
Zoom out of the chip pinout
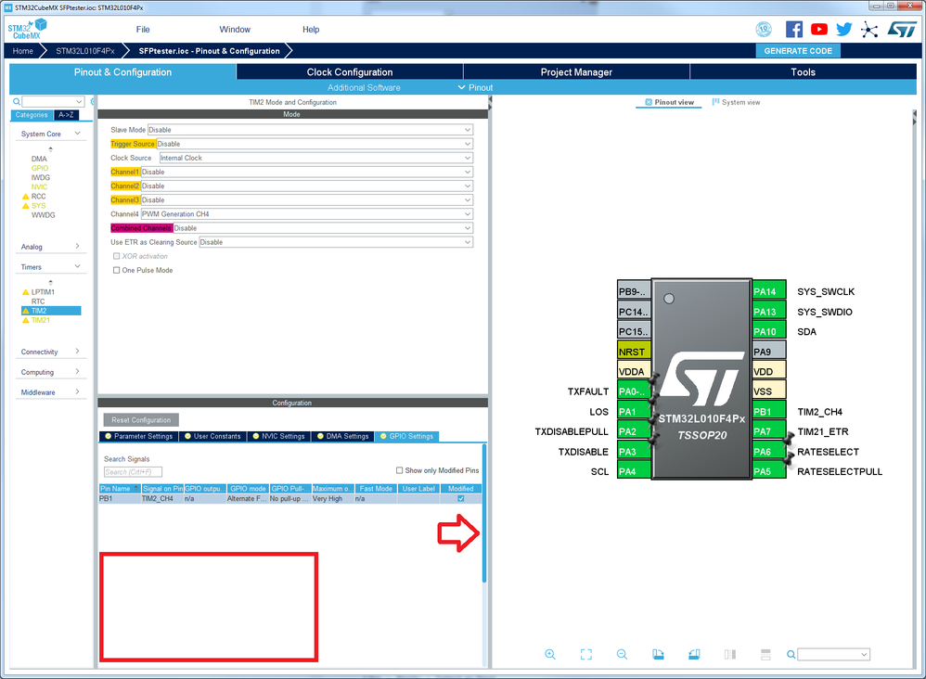(x=622, y=654)
